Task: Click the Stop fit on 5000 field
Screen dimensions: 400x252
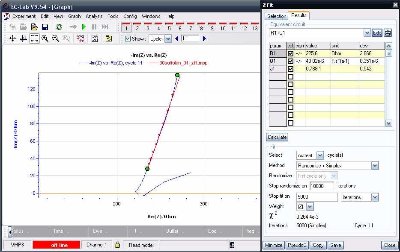Action: [317, 197]
